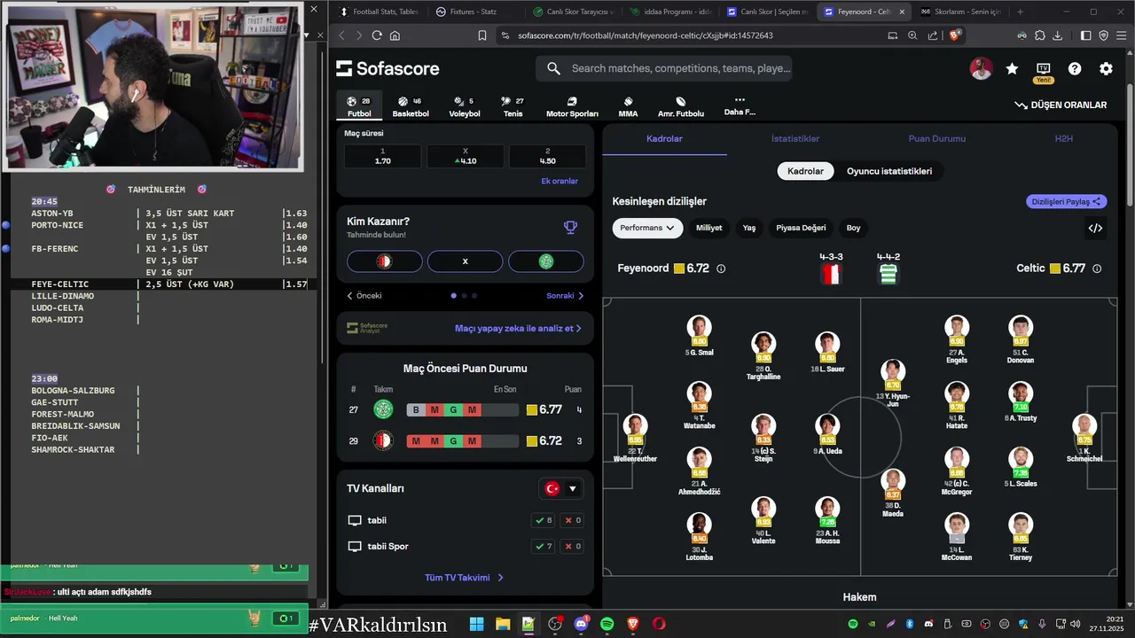This screenshot has width=1135, height=638.
Task: Go to browser home page
Action: (395, 35)
